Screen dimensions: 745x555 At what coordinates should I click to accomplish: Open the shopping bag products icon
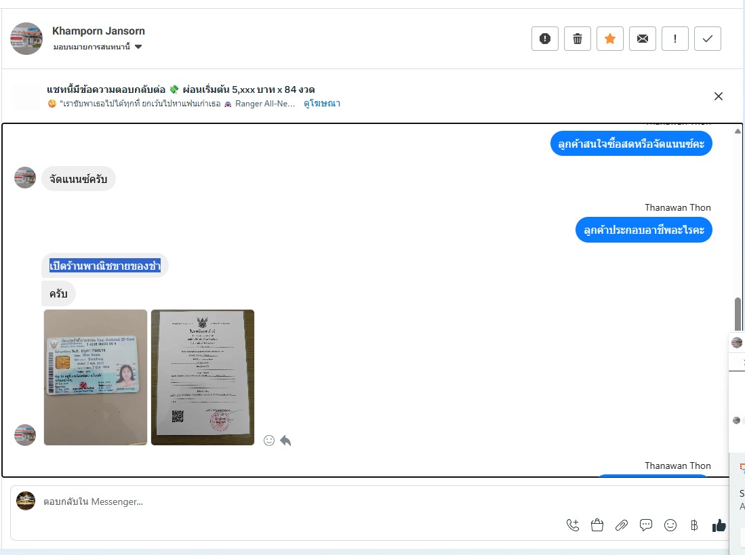pyautogui.click(x=597, y=525)
